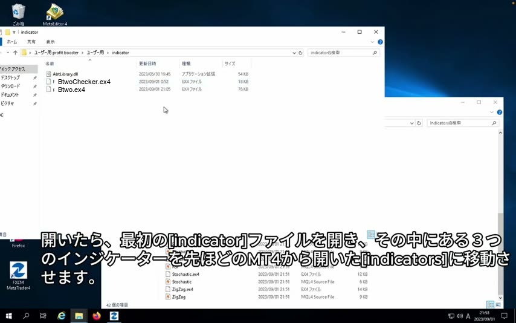This screenshot has height=323, width=516.
Task: Select indicator breadcrumb segment
Action: [120, 53]
